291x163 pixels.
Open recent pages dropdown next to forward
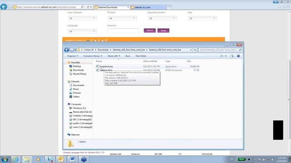click(75, 50)
